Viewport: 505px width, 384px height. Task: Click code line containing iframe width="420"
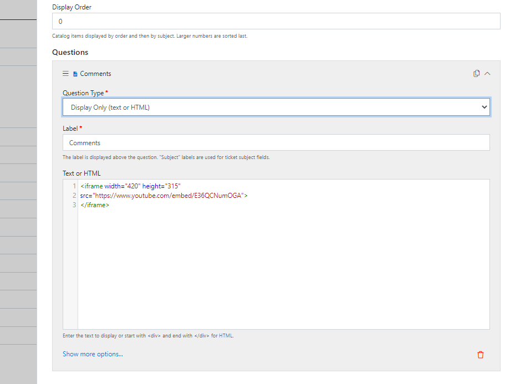tap(130, 186)
